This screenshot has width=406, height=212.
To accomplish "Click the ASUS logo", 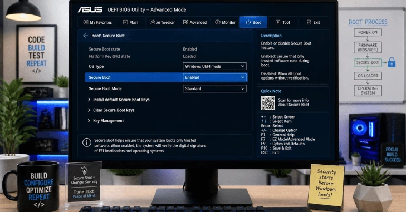I will coord(90,9).
